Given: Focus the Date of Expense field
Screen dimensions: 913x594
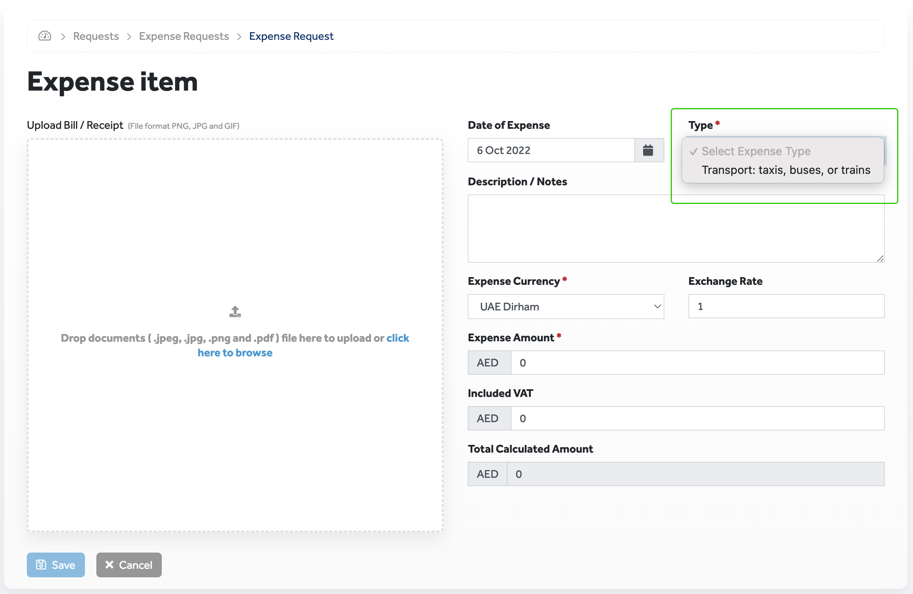Looking at the screenshot, I should 551,150.
